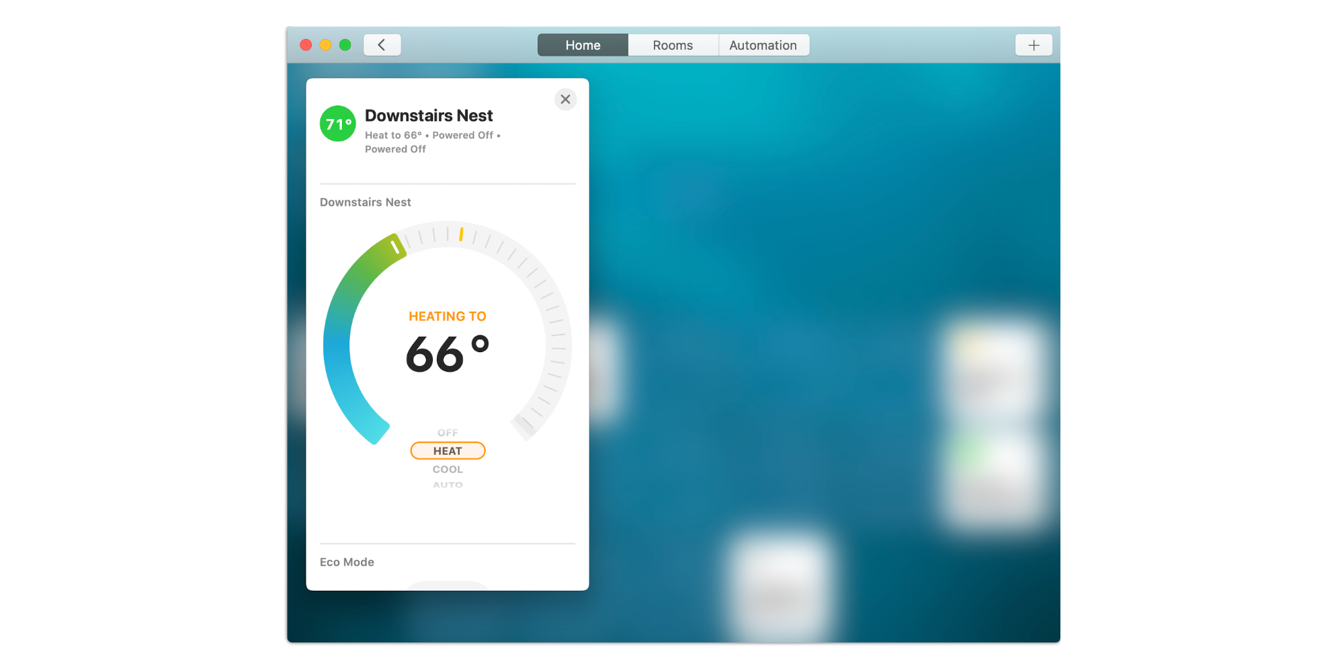The width and height of the screenshot is (1344, 672).
Task: Click yellow current-temperature tick on the dial
Action: 461,235
